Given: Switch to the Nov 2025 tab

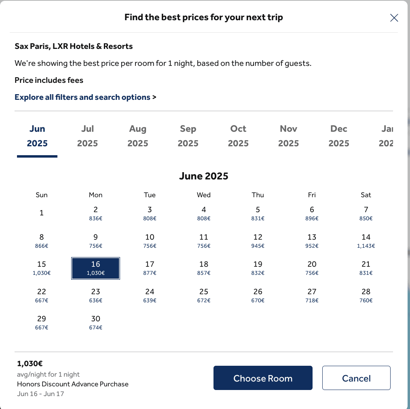Looking at the screenshot, I should pos(288,135).
